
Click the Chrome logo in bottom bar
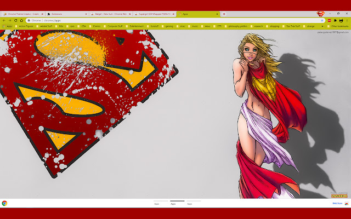pos(4,203)
